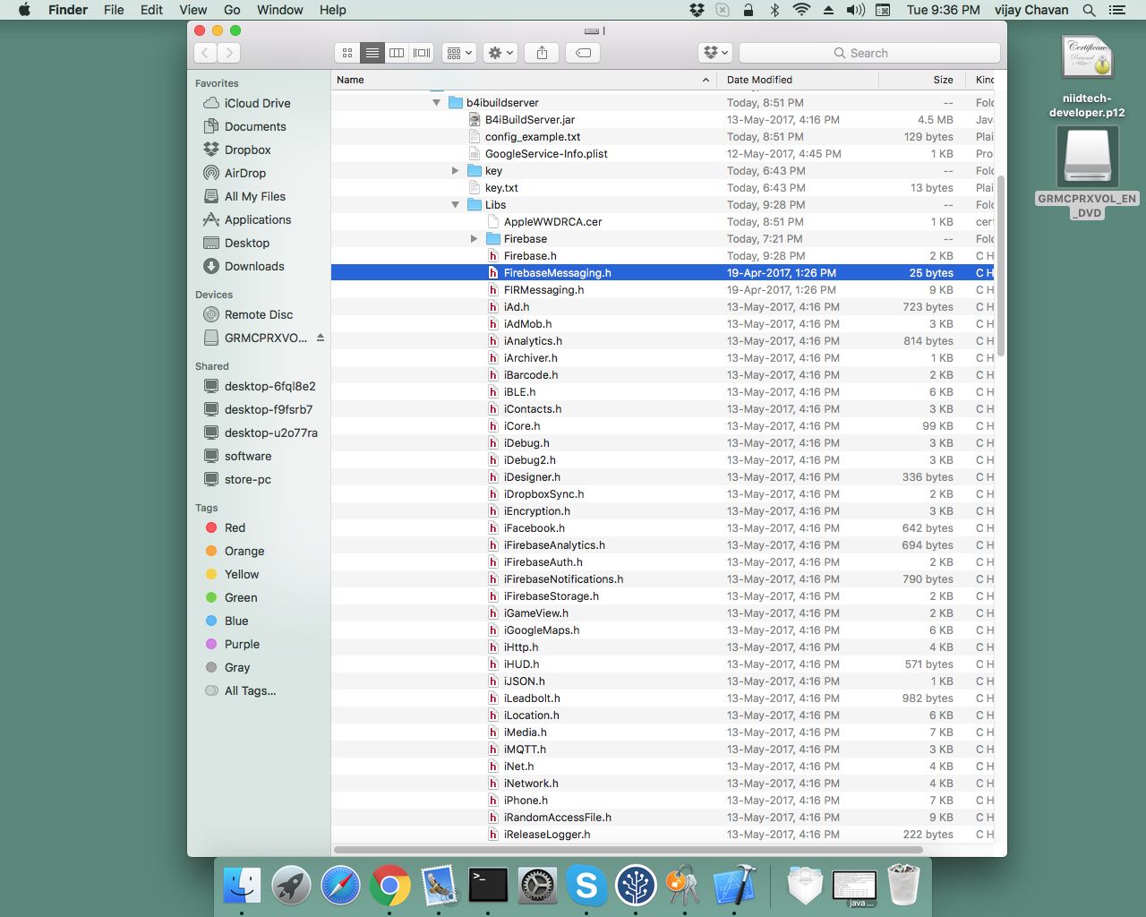Expand the Firebase folder
1146x917 pixels.
474,239
